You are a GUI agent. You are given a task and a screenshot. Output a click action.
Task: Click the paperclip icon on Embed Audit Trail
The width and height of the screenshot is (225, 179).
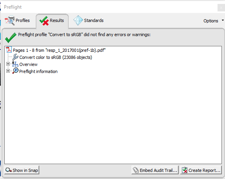pyautogui.click(x=135, y=170)
